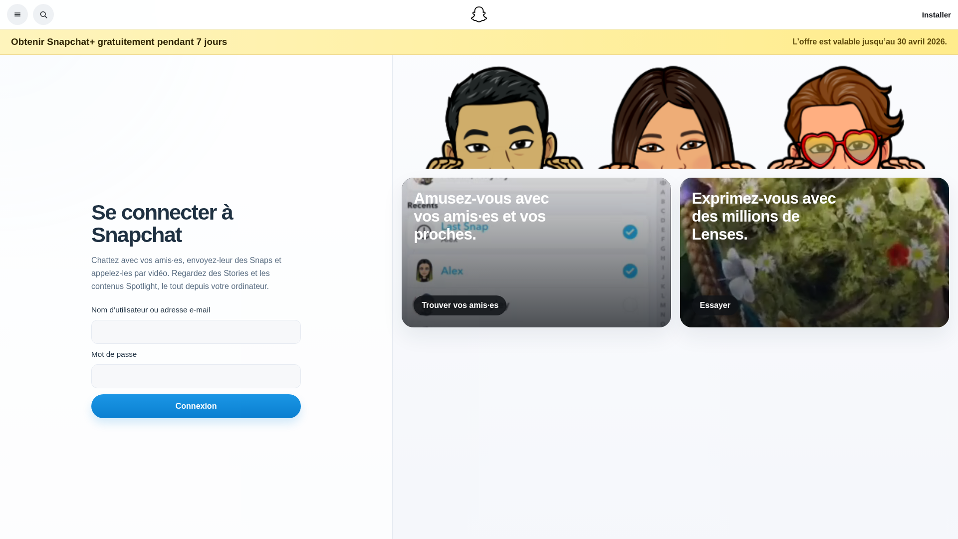Click Alex's Bitmoji avatar in list
Image resolution: width=958 pixels, height=539 pixels.
coord(424,270)
